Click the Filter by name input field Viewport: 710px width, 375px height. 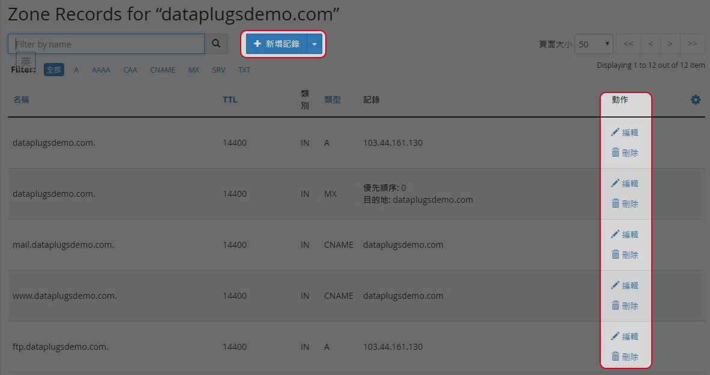click(106, 43)
